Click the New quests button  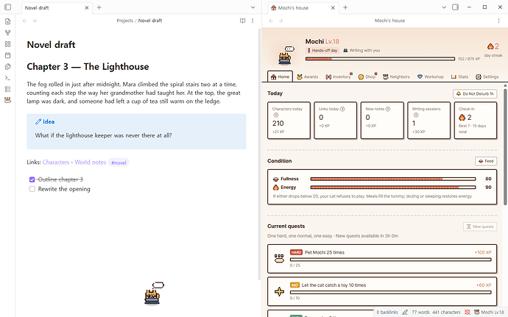click(480, 227)
